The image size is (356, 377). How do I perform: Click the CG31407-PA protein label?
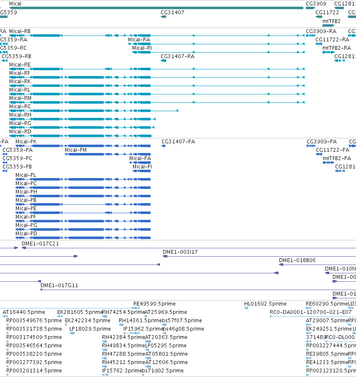178,142
